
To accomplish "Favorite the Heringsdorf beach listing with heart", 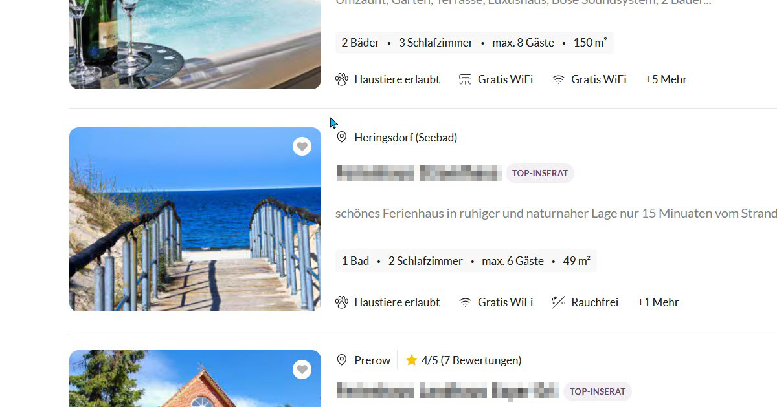I will (302, 147).
